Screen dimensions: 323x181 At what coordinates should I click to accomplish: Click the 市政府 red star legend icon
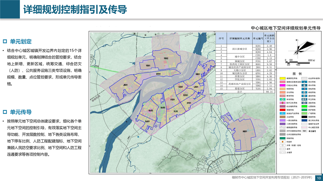click(x=282, y=142)
